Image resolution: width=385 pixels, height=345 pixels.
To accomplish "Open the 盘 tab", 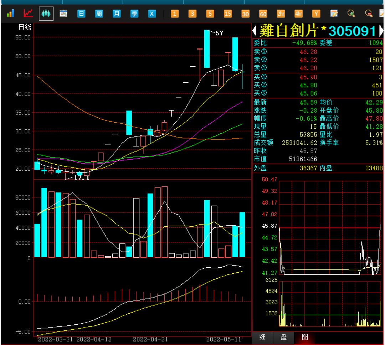I will click(284, 337).
